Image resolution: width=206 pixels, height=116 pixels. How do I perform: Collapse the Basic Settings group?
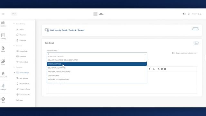[19, 24]
